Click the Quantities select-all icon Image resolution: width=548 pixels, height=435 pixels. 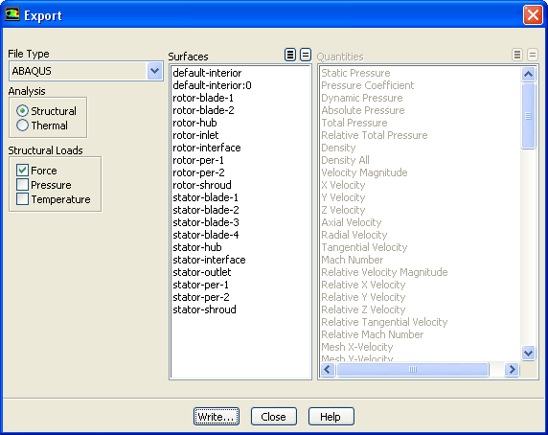click(517, 55)
